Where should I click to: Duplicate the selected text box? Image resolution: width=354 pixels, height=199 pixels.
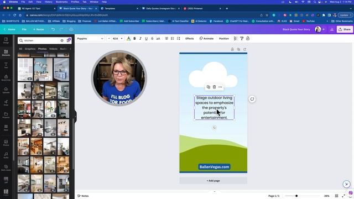(209, 87)
